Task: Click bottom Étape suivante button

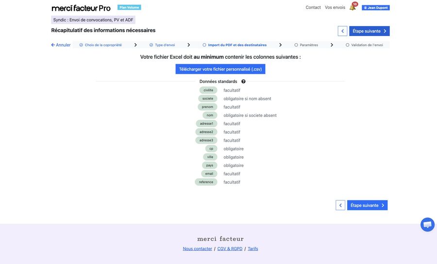Action: 368,205
